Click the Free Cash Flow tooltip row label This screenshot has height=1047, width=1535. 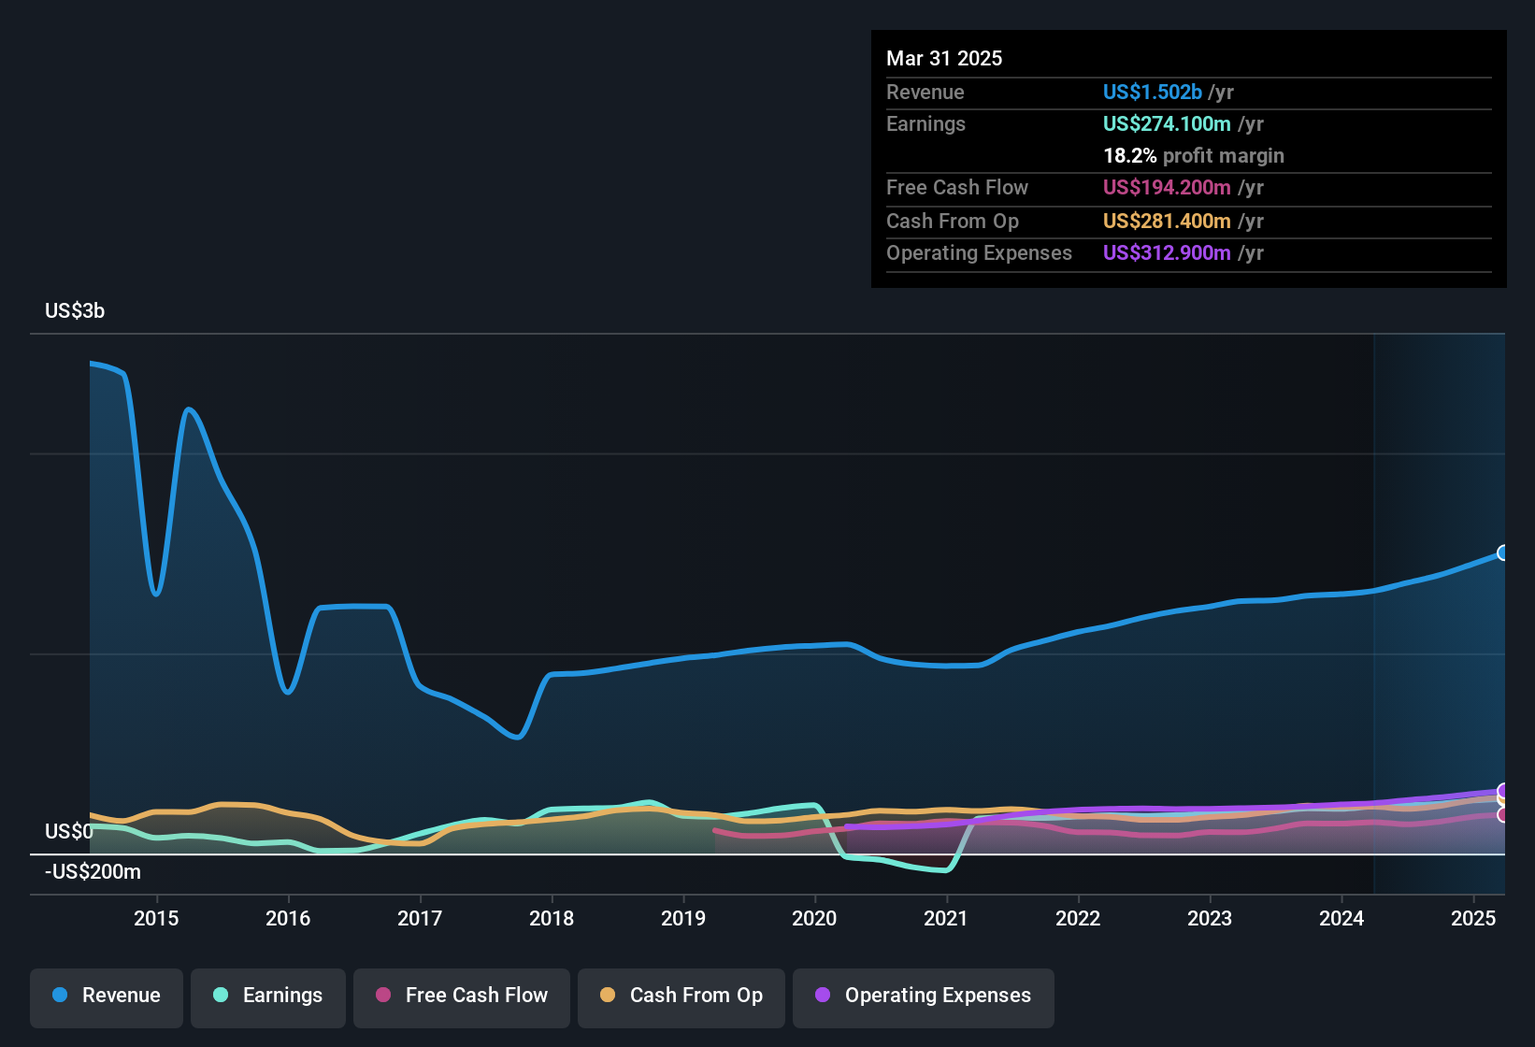(x=957, y=187)
